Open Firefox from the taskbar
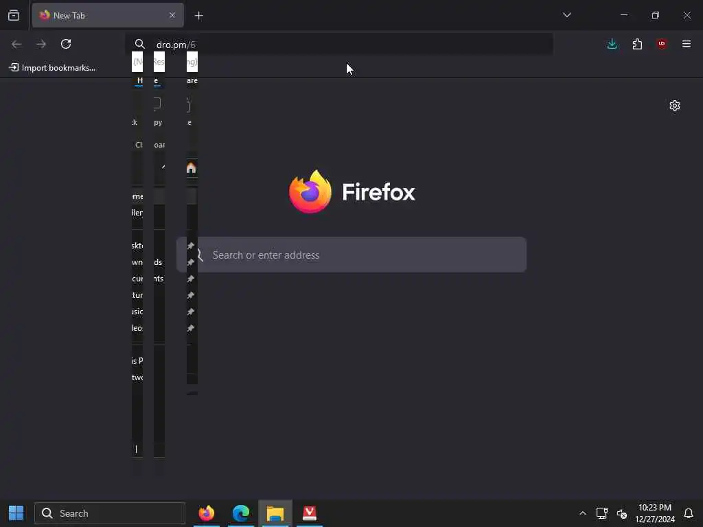The image size is (703, 527). pos(206,513)
